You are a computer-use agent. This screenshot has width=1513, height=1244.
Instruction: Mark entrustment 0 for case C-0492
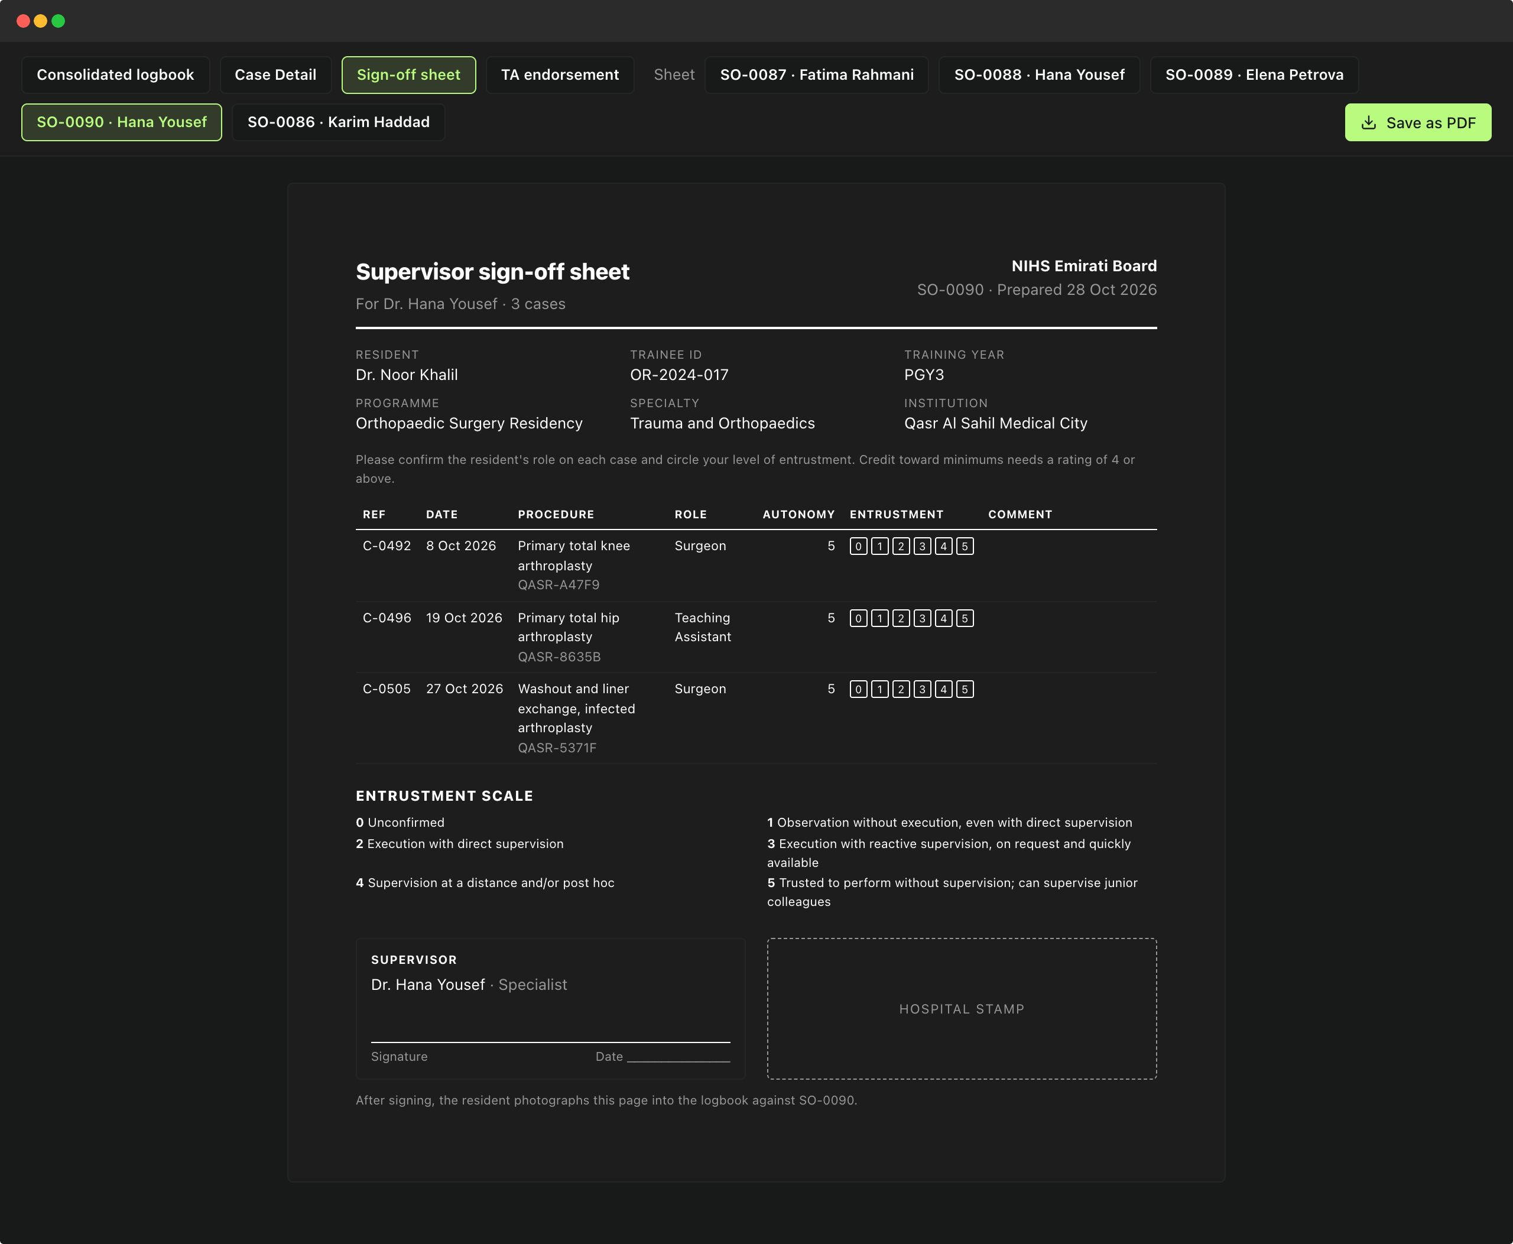point(859,546)
